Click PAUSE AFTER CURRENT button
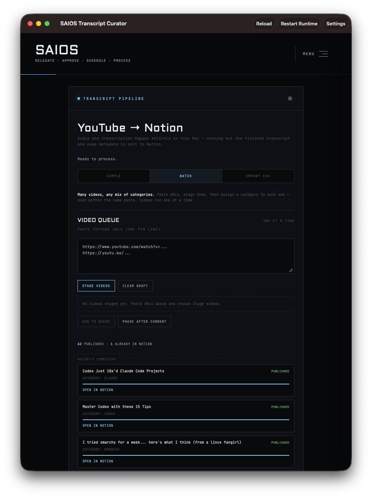 click(x=144, y=322)
